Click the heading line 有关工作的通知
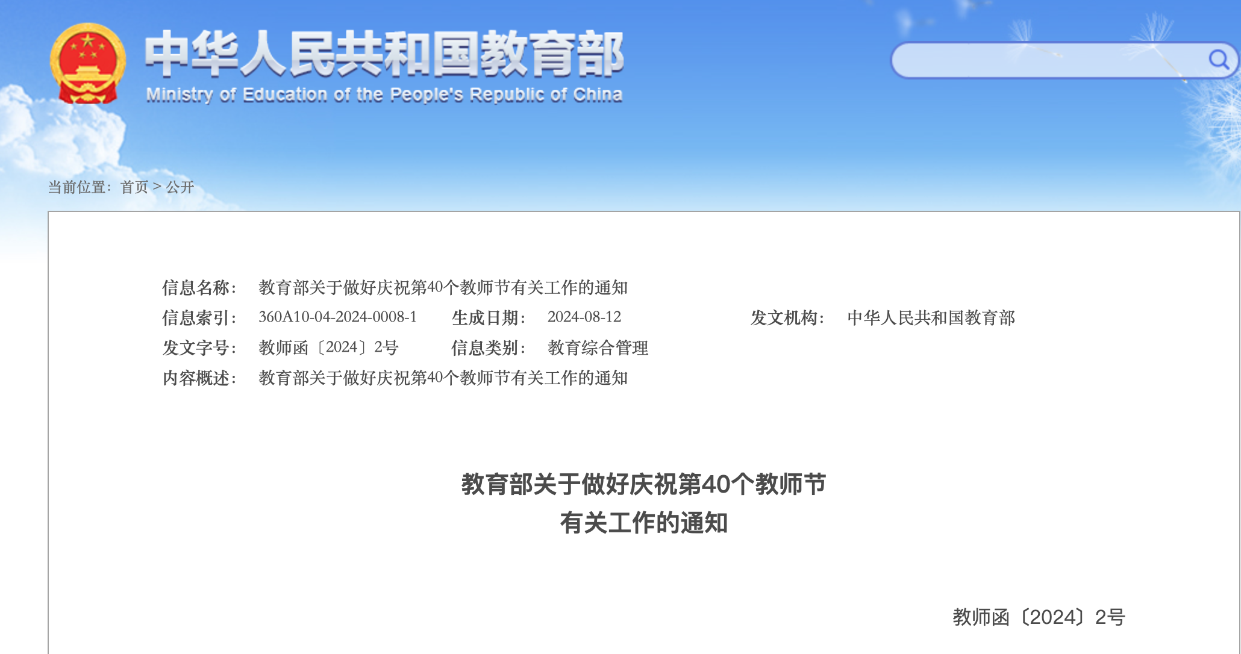 pos(643,523)
